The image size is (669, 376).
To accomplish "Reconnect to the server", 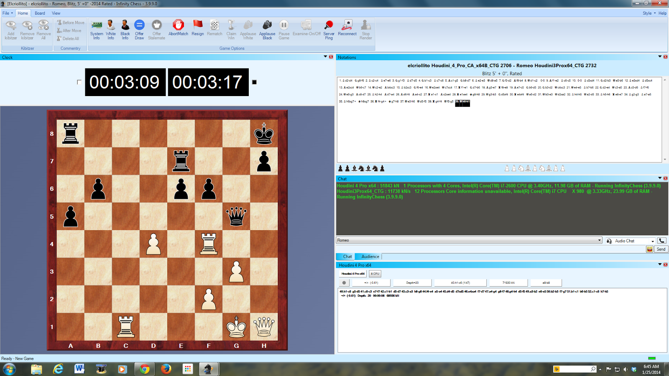I will coord(347,28).
